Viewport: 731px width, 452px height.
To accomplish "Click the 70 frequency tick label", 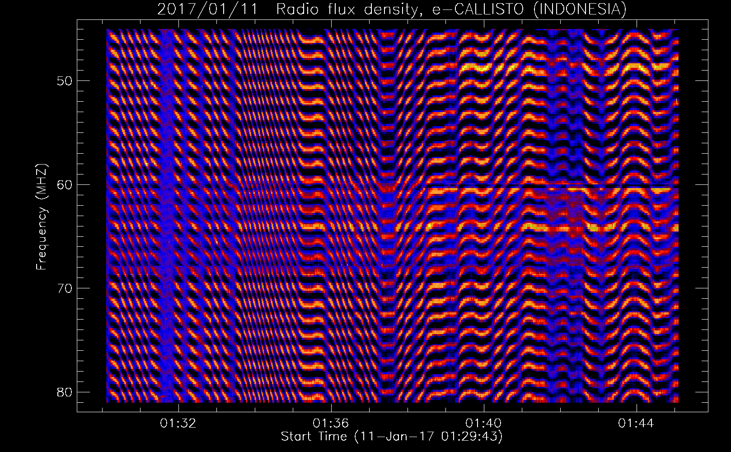I will pos(65,288).
